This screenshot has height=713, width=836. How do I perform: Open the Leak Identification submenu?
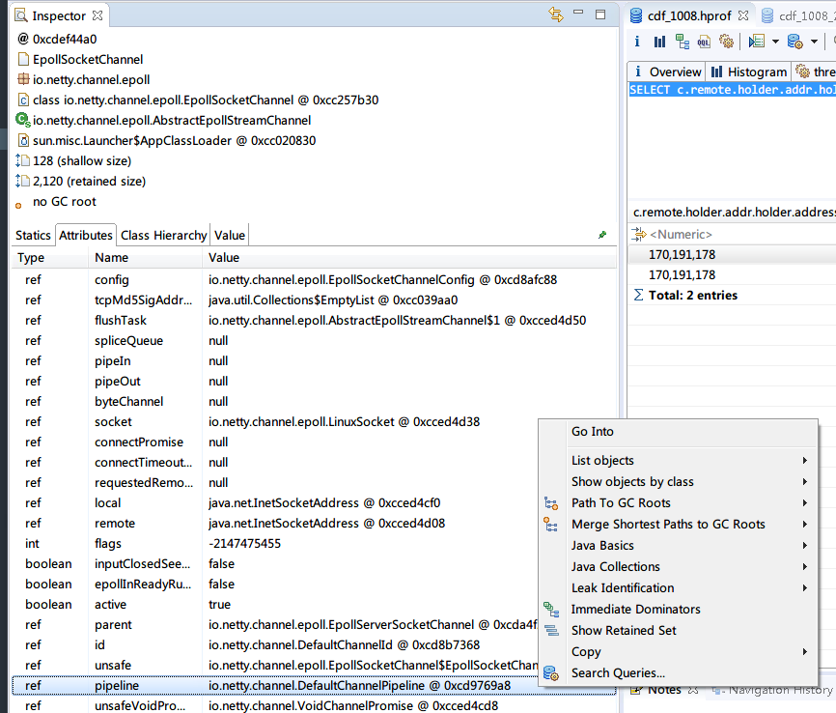point(679,588)
